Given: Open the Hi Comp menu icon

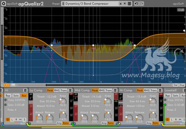Looking at the screenshot, I should click(160, 90).
